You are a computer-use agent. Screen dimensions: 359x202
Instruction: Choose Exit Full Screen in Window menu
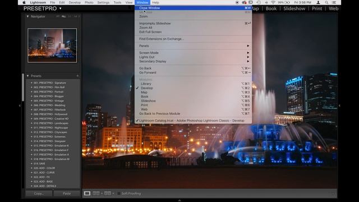193,32
